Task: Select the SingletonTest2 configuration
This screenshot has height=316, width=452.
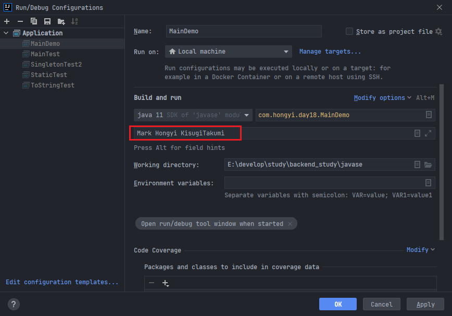Action: coord(56,65)
